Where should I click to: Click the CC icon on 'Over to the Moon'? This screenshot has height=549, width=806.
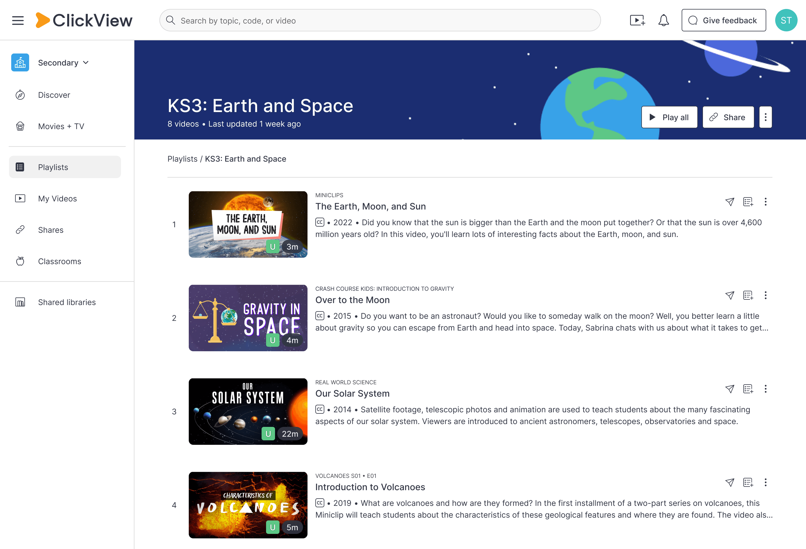tap(320, 316)
